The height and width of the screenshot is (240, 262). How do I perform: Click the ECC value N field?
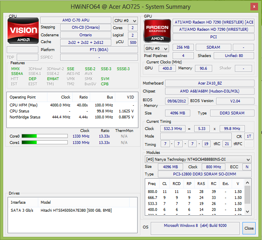(x=247, y=167)
